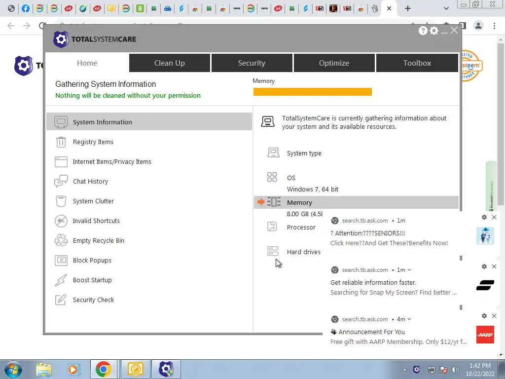Click the volume speaker tray icon
505x379 pixels.
point(455,370)
